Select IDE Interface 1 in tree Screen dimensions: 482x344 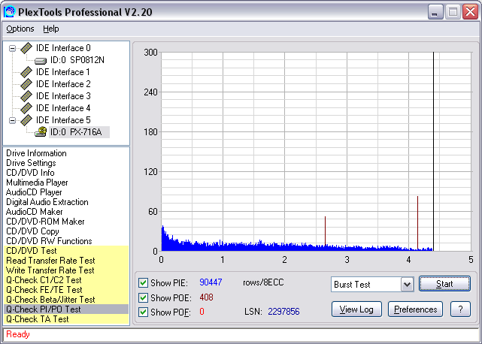(x=62, y=72)
